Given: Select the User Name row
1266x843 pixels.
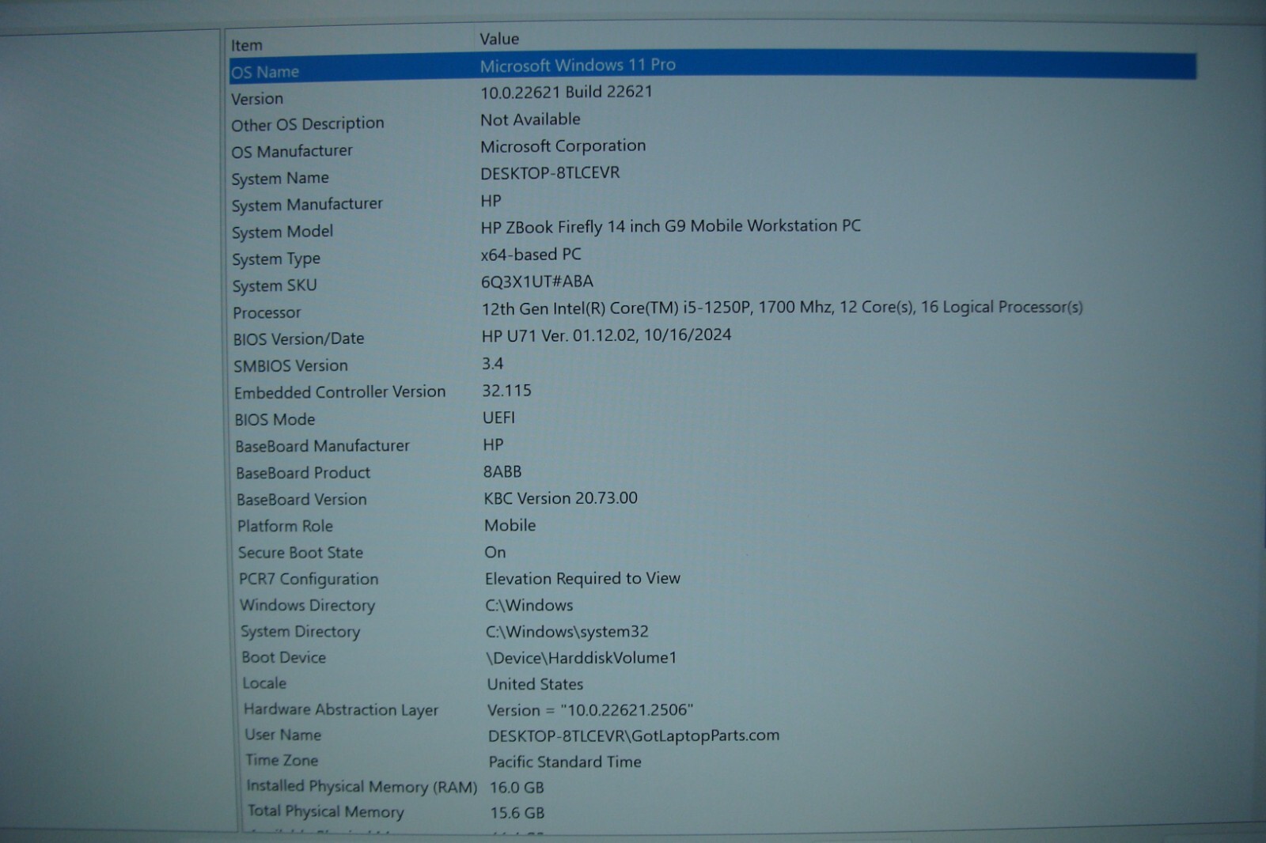Looking at the screenshot, I should pyautogui.click(x=283, y=735).
